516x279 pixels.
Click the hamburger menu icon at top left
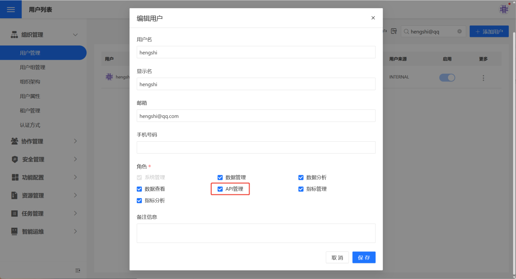[x=11, y=10]
